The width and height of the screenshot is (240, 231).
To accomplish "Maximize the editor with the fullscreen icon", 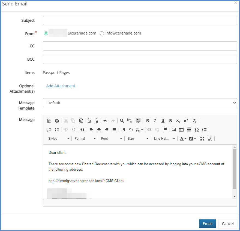I will point(202,139).
